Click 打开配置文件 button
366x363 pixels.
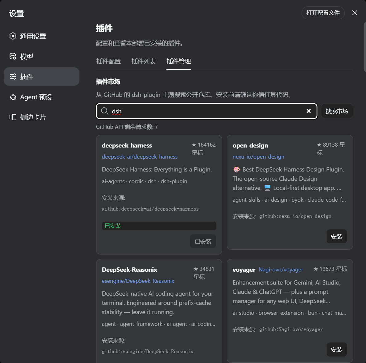[x=323, y=13]
